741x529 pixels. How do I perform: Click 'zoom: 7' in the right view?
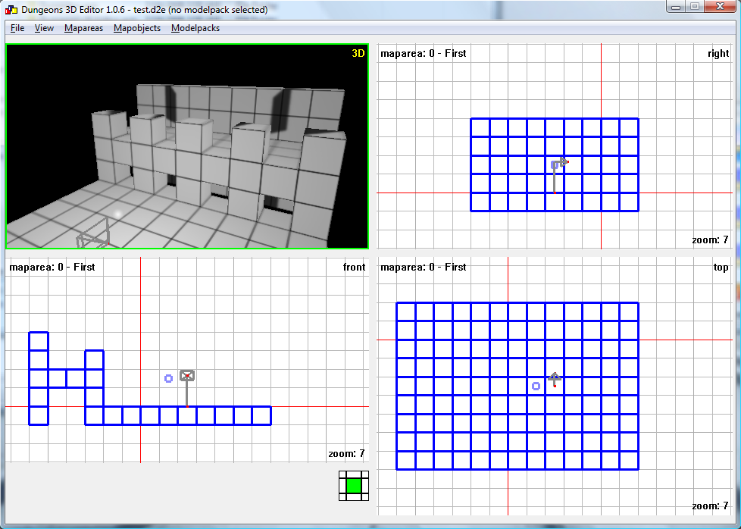point(710,240)
